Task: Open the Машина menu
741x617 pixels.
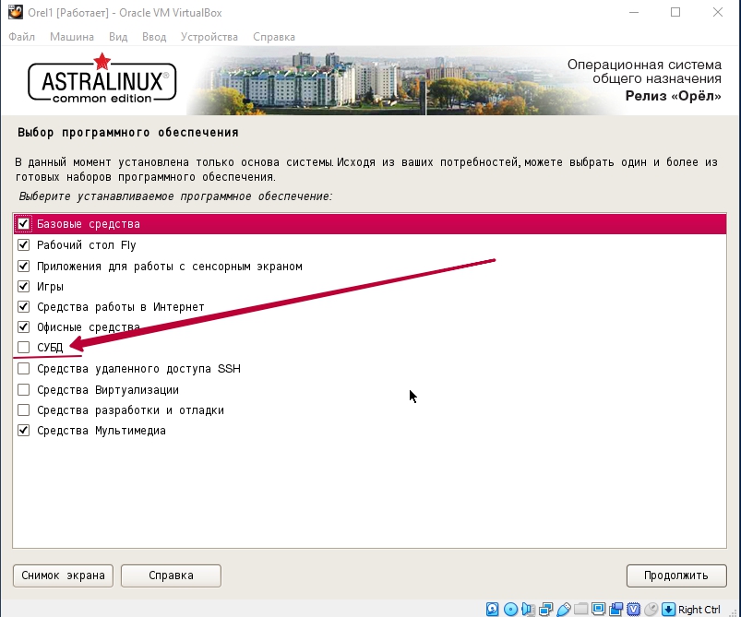Action: [x=72, y=37]
